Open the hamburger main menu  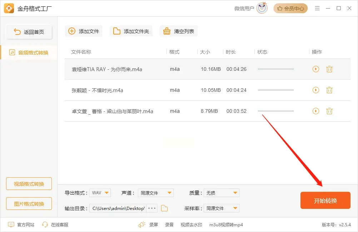tap(317, 9)
